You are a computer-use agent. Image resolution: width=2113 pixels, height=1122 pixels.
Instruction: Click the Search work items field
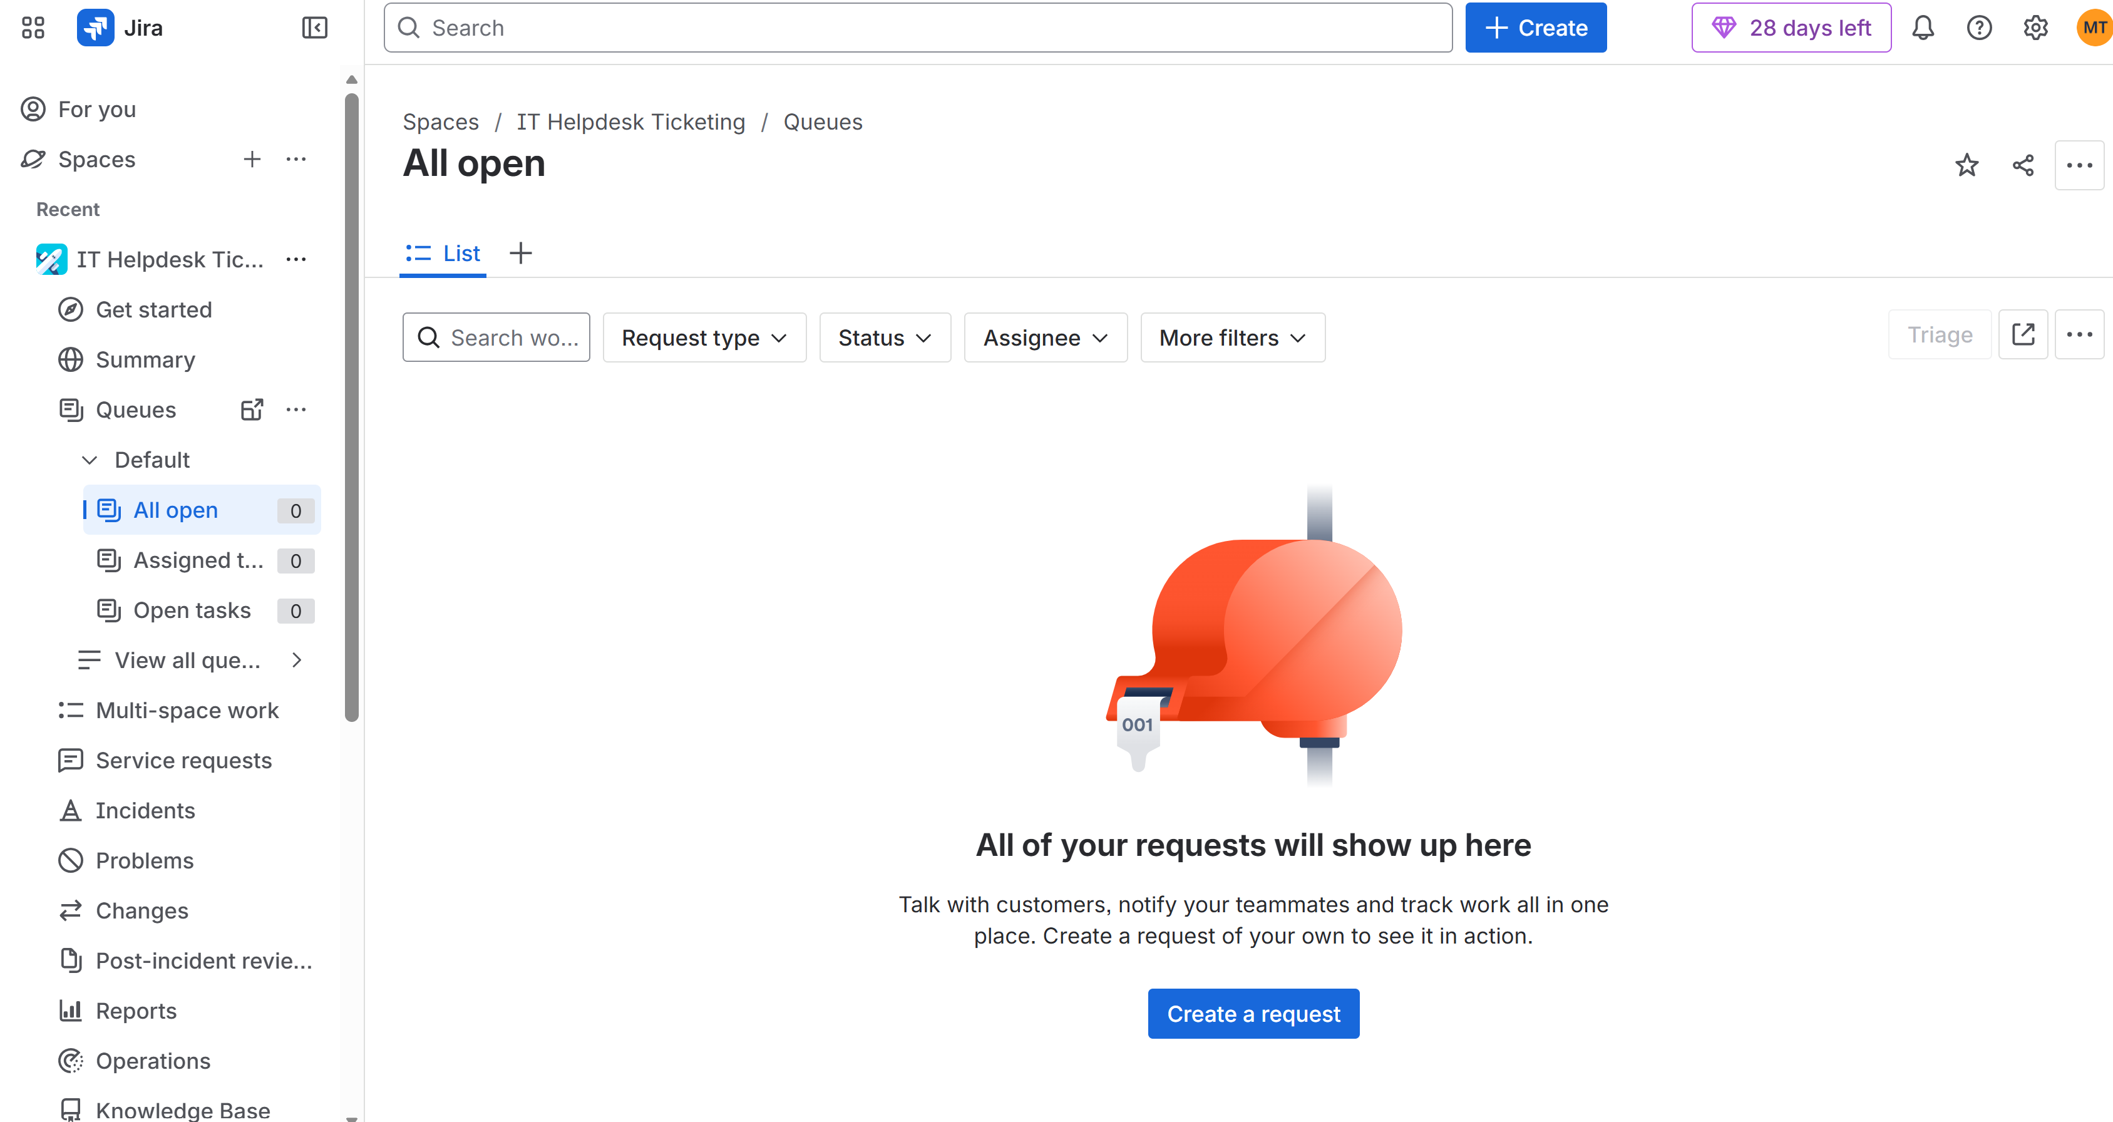coord(496,338)
